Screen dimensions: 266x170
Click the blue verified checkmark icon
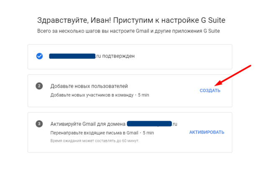coord(39,56)
